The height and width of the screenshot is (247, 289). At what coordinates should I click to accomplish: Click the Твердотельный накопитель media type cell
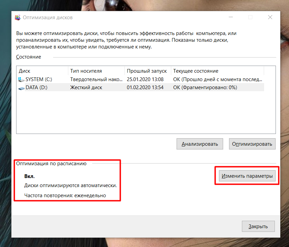point(96,80)
